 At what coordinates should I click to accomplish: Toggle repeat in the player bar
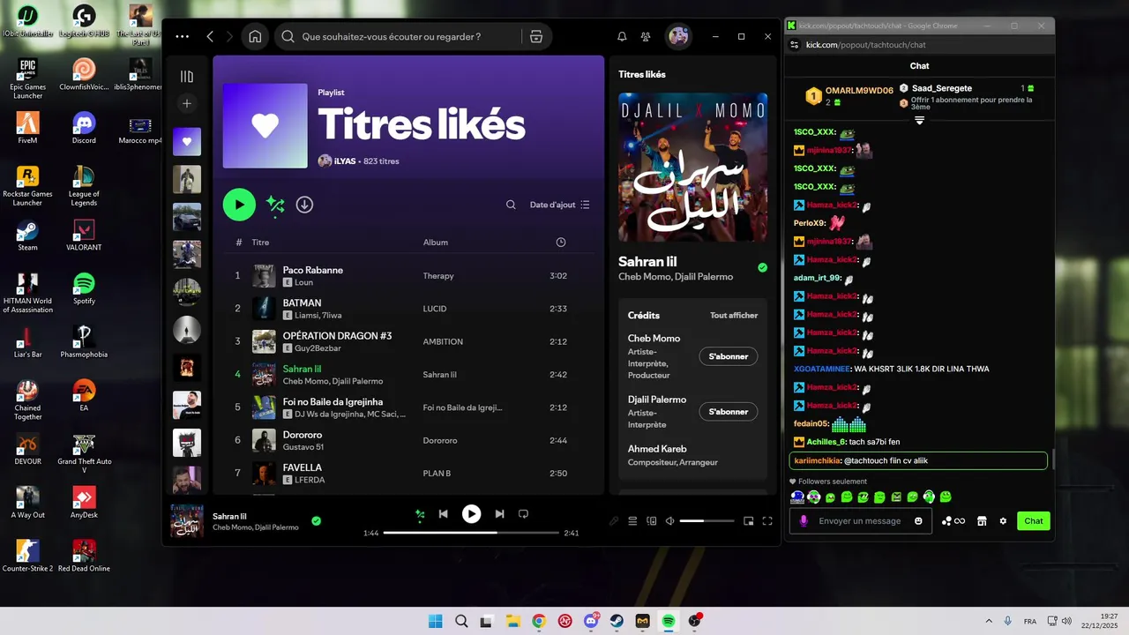click(523, 514)
